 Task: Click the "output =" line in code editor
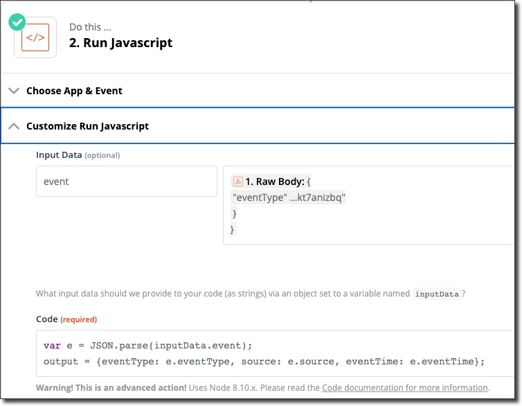tap(264, 361)
